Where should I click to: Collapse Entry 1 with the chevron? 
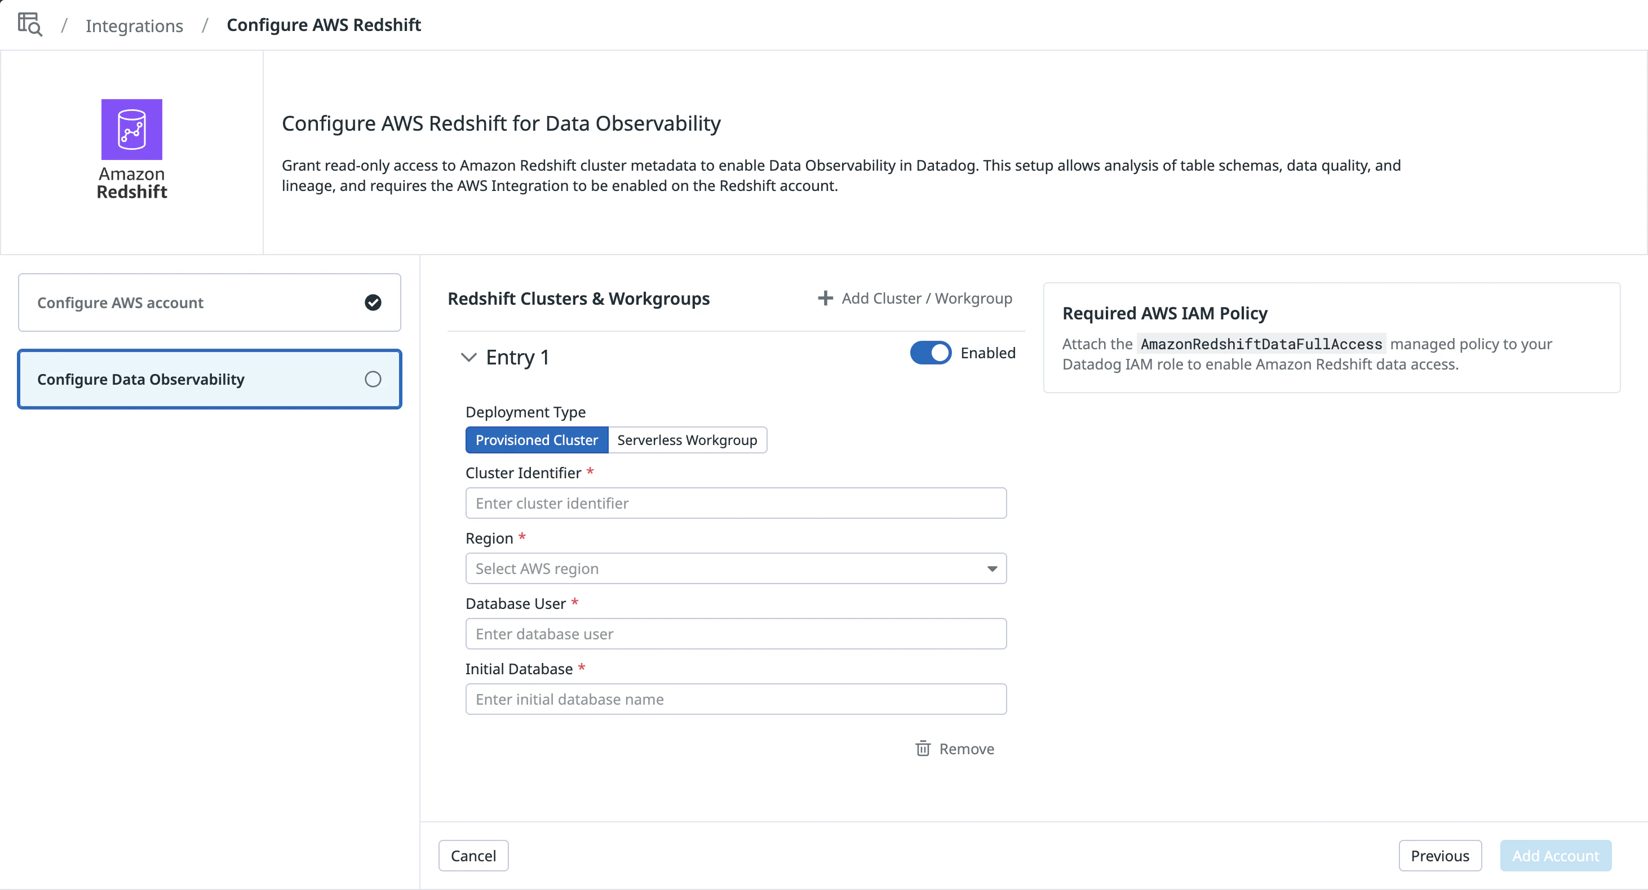tap(469, 357)
